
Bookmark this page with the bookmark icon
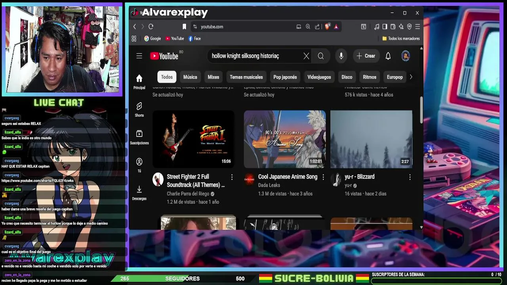pyautogui.click(x=184, y=27)
